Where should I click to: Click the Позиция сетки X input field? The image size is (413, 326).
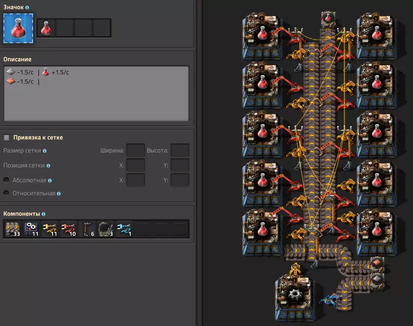(136, 165)
